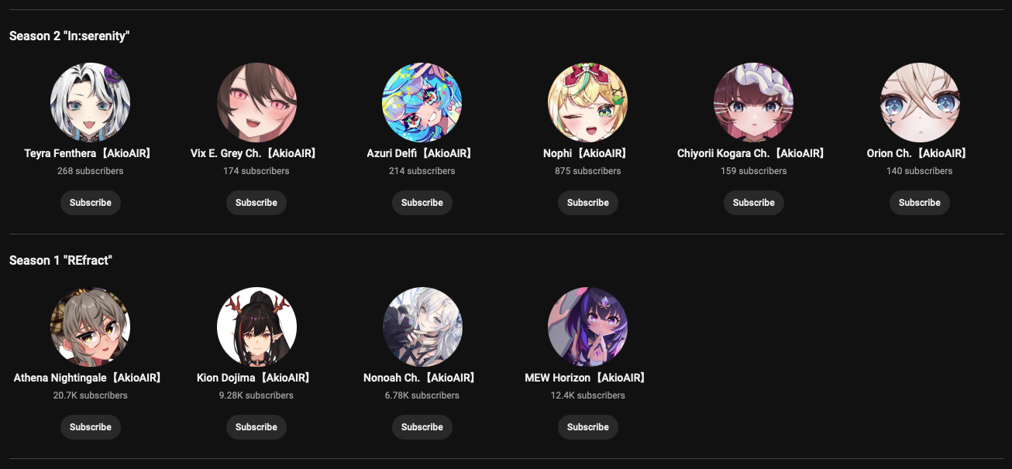The image size is (1012, 469).
Task: Subscribe to Teyra Fenthera
Action: point(91,203)
